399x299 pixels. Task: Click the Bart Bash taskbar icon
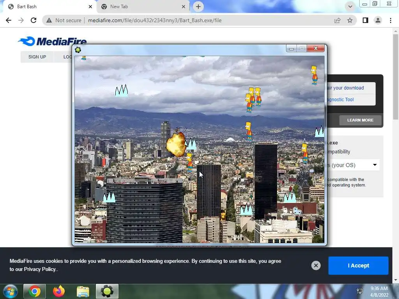(107, 291)
